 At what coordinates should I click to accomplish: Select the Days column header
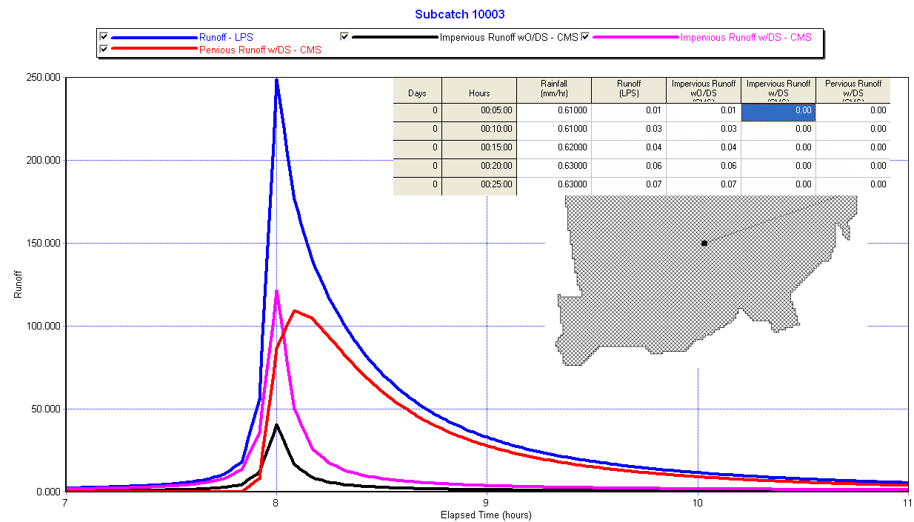tap(417, 92)
